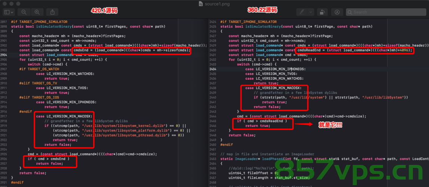429x187 pixels.
Task: Click 'case LC_VERSION_MIN_WATCHOS:' on line 2908
Action: click(x=65, y=74)
